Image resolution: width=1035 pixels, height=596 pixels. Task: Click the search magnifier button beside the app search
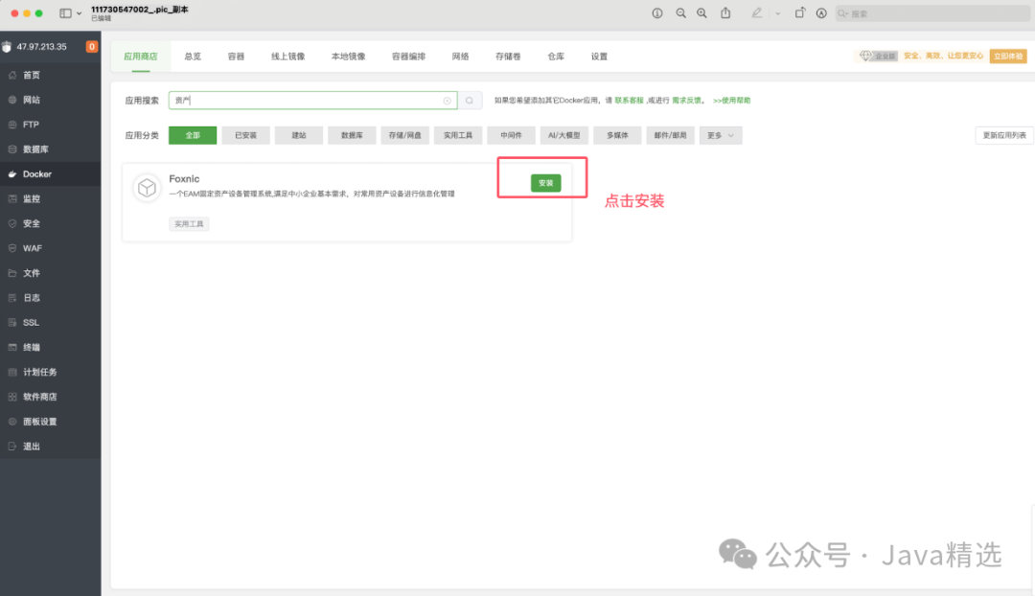[470, 101]
